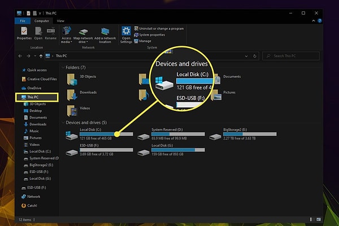339x226 pixels.
Task: Open the Help question mark icon
Action: coord(320,21)
